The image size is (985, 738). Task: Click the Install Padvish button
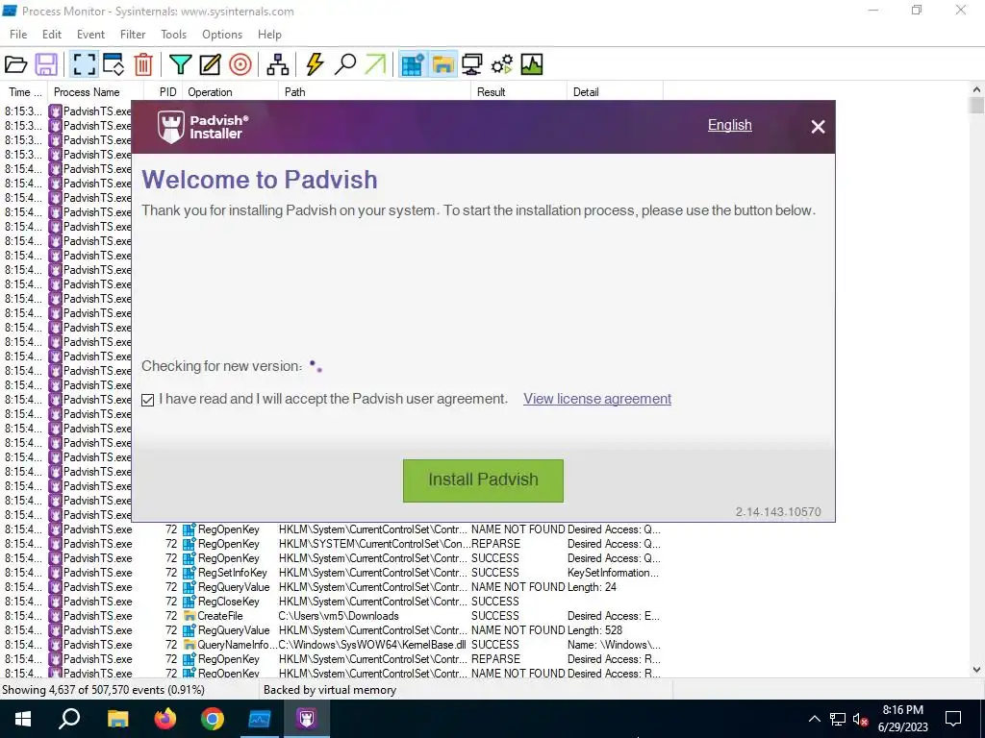(483, 480)
